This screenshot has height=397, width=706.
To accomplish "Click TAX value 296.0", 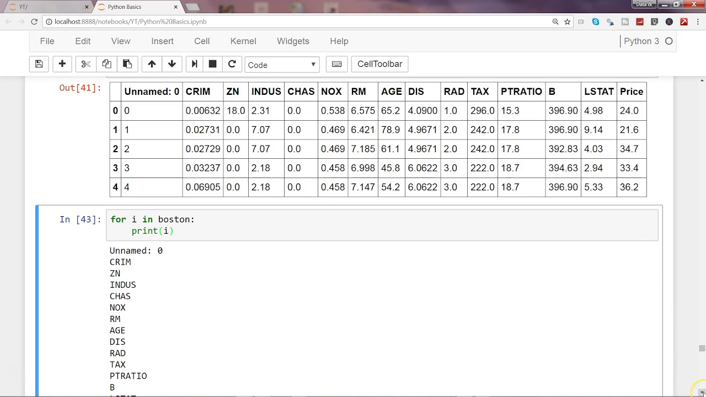I will (x=483, y=111).
